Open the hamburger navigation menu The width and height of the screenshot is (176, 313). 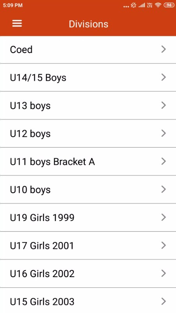[17, 23]
